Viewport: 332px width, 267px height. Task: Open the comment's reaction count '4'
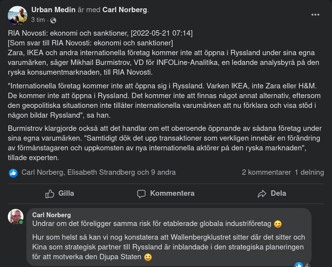pyautogui.click(x=307, y=265)
